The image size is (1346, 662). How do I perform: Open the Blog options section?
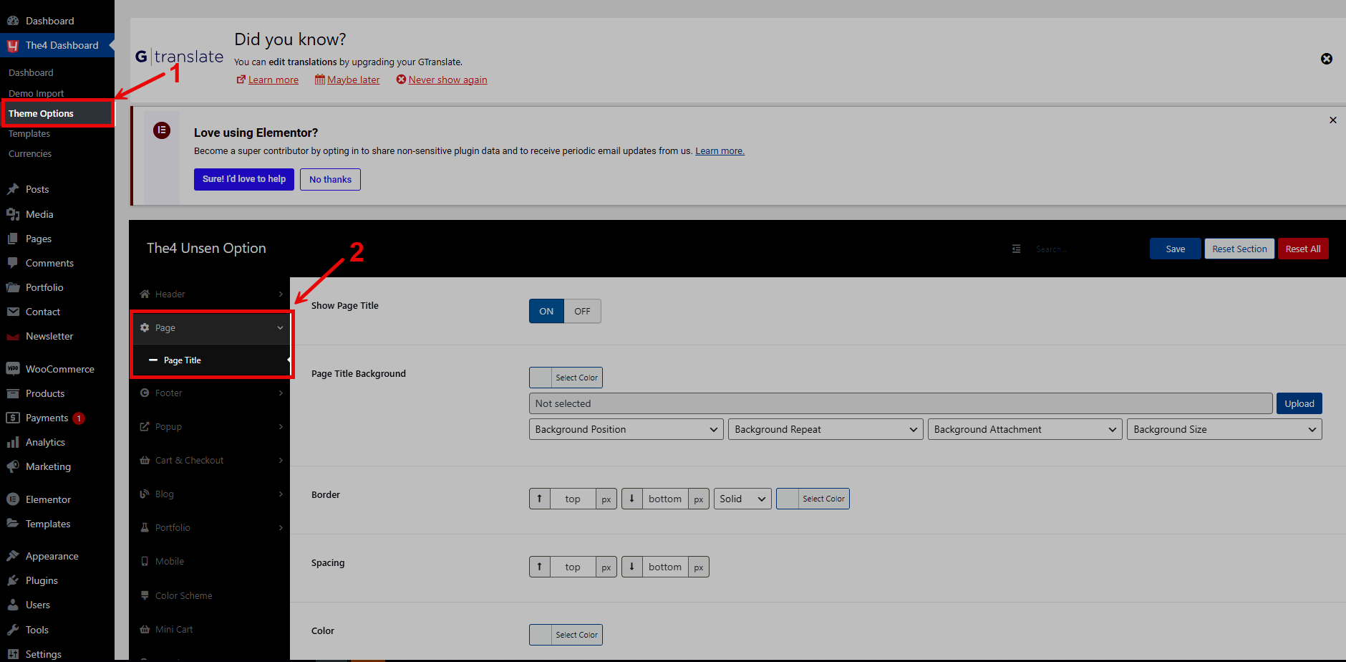210,494
